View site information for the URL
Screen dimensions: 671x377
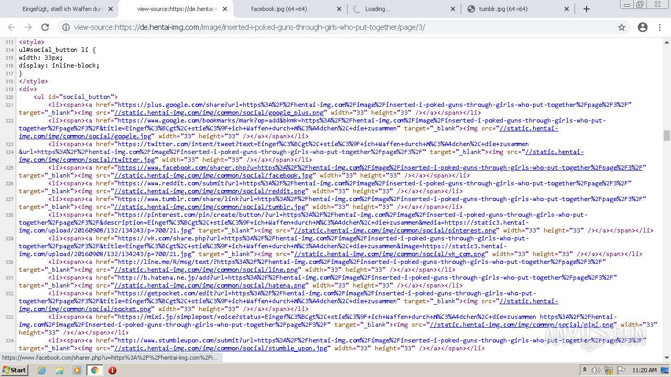pos(66,27)
